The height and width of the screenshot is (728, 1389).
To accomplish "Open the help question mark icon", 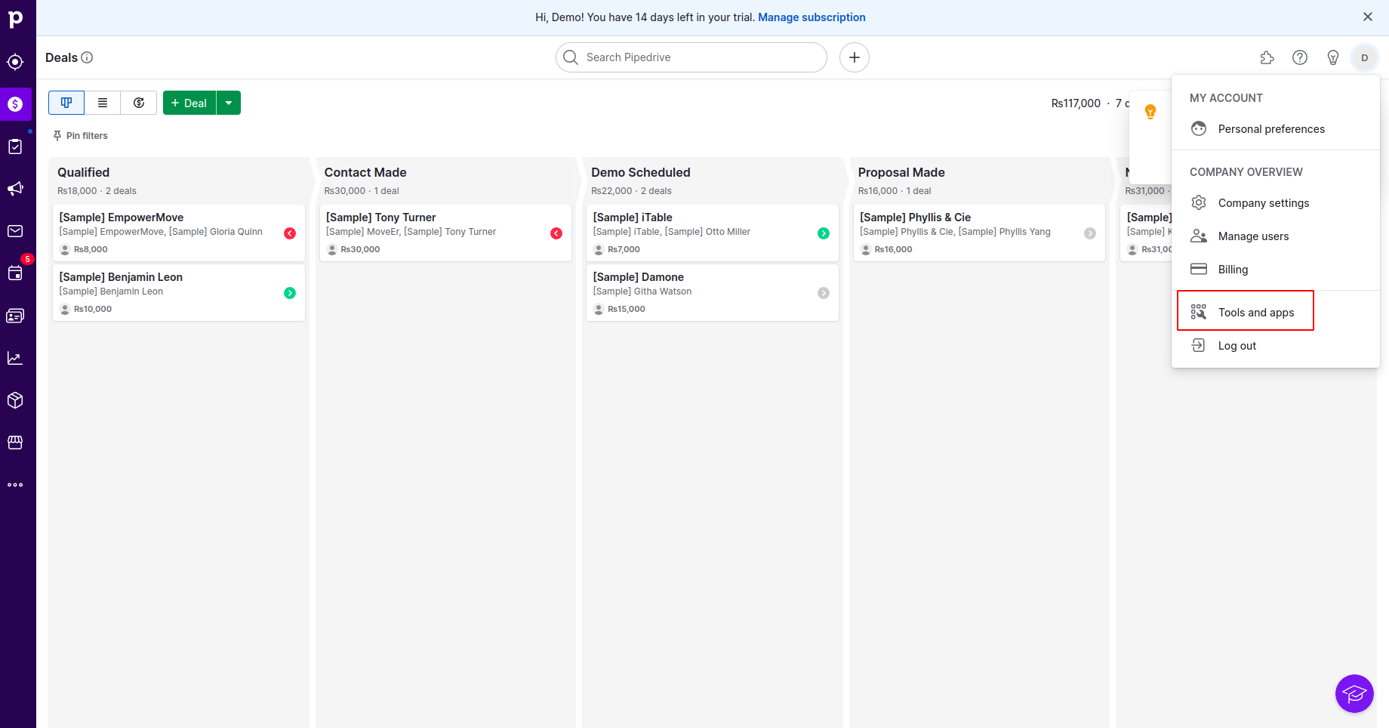I will tap(1300, 57).
